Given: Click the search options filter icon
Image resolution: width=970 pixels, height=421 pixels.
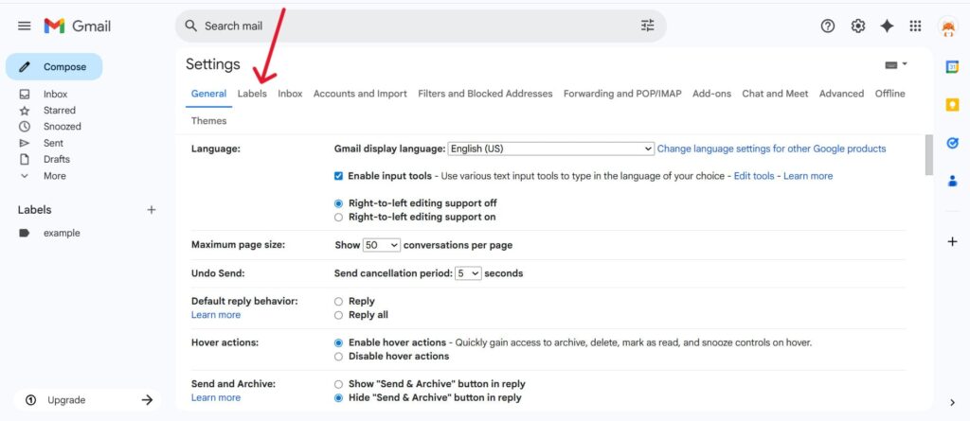Looking at the screenshot, I should coord(648,26).
